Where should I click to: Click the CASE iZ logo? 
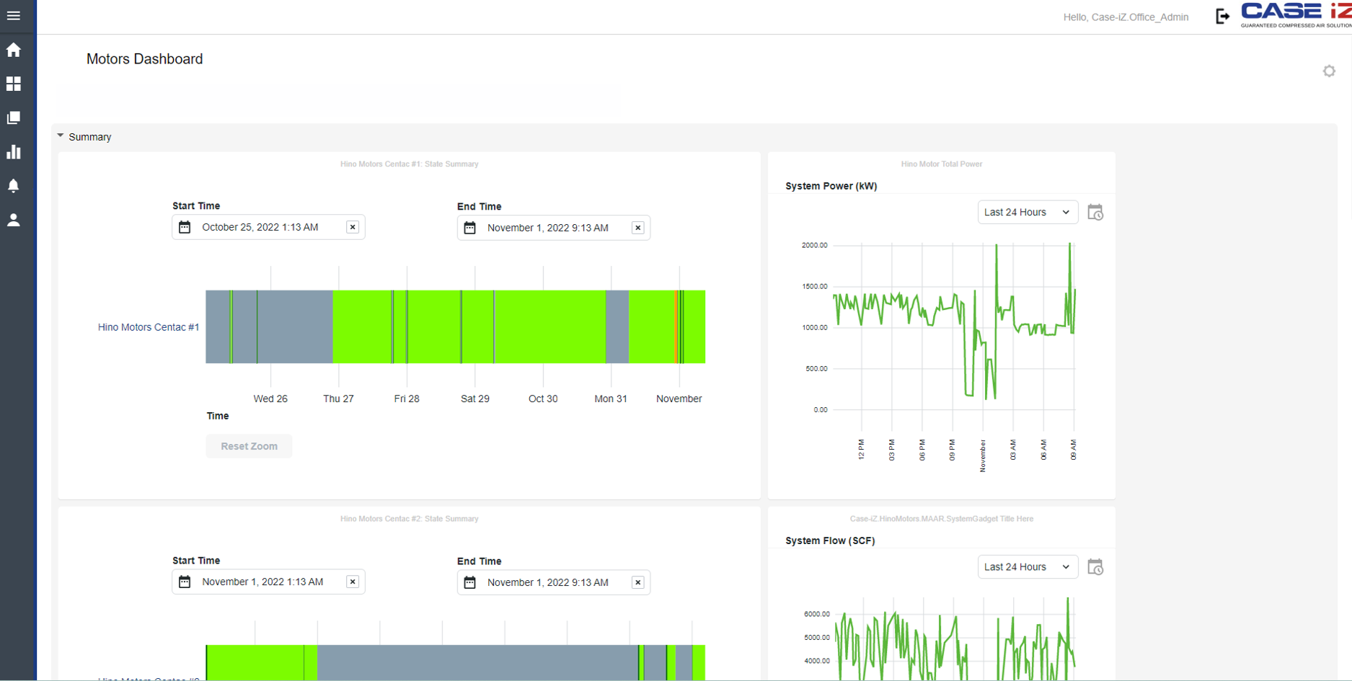pyautogui.click(x=1296, y=15)
